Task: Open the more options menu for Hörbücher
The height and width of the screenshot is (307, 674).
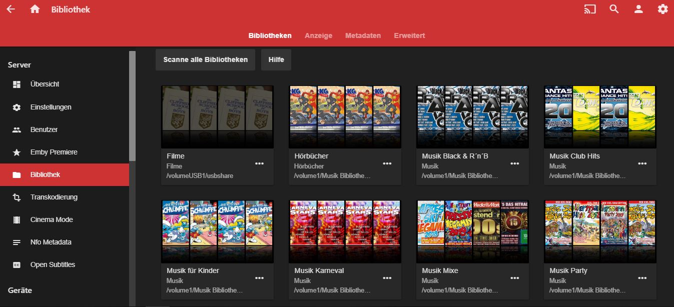Action: (387, 163)
